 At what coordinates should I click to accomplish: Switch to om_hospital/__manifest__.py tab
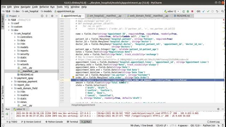pyautogui.click(x=105, y=16)
